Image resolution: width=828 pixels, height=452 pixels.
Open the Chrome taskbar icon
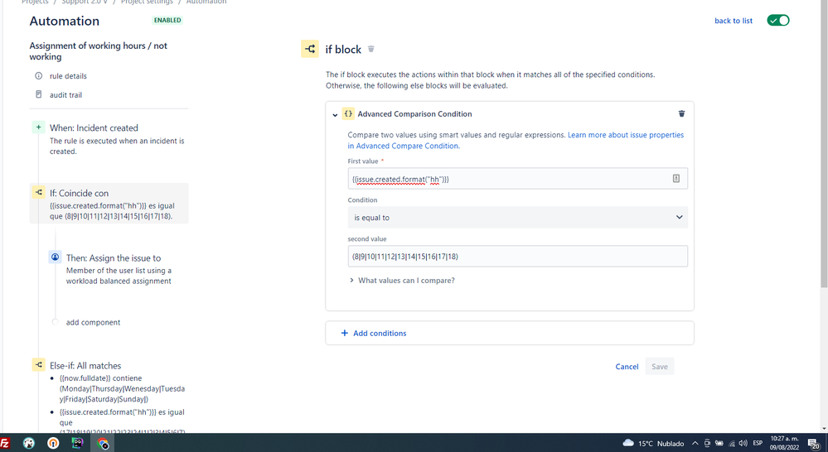point(103,444)
